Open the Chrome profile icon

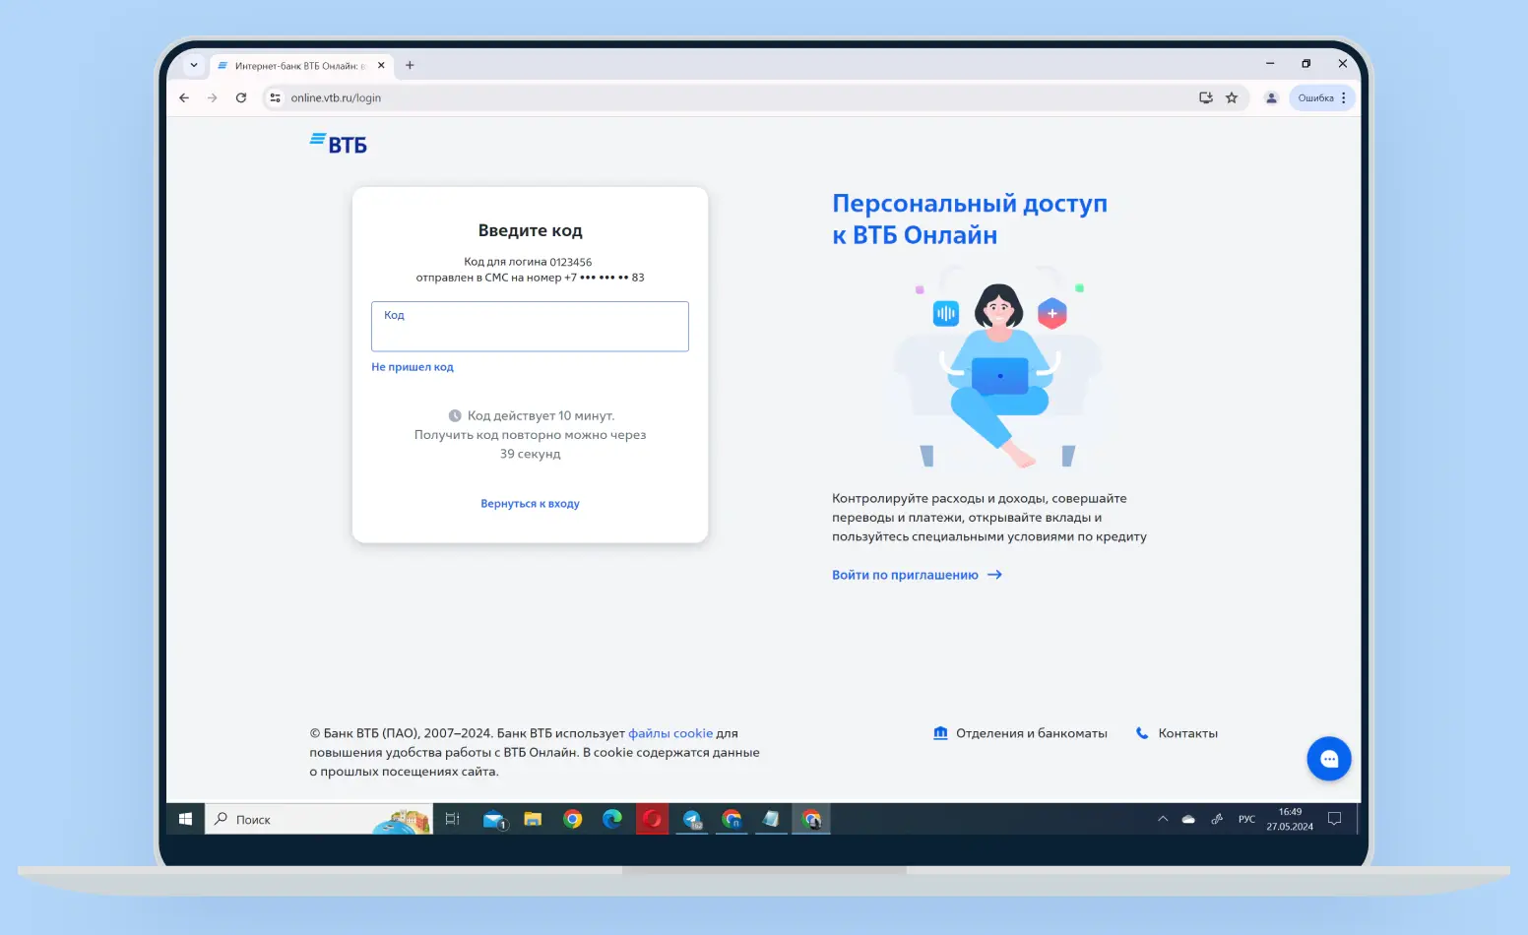[x=1271, y=97]
